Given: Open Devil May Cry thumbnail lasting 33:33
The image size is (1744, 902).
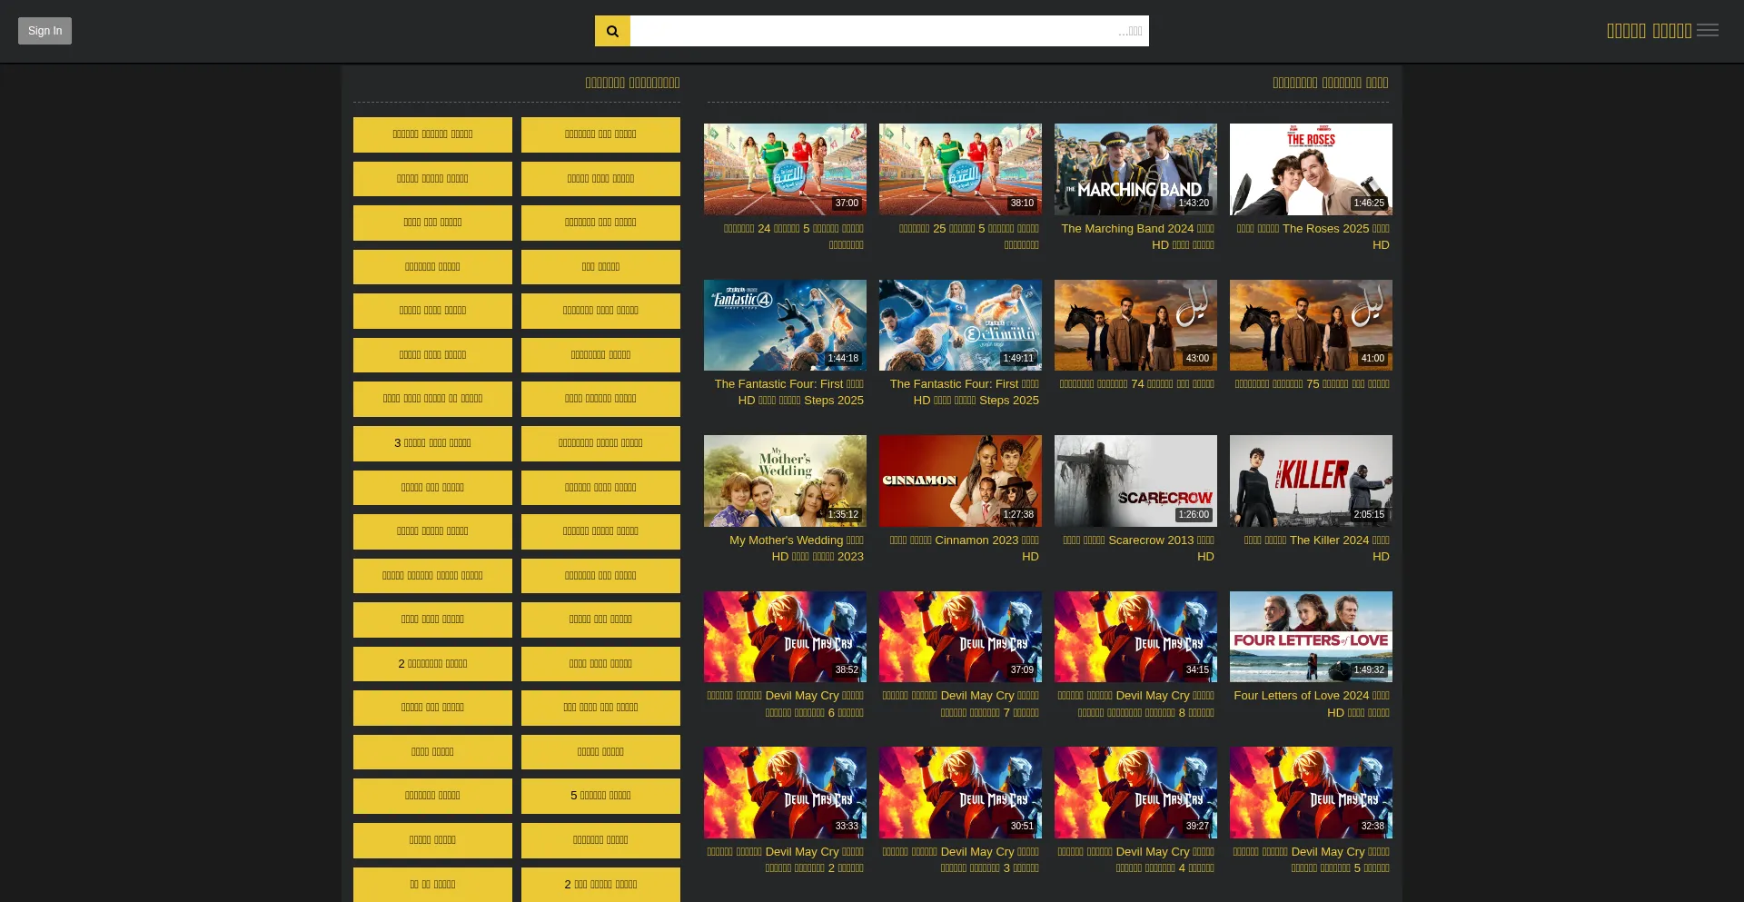Looking at the screenshot, I should [785, 792].
